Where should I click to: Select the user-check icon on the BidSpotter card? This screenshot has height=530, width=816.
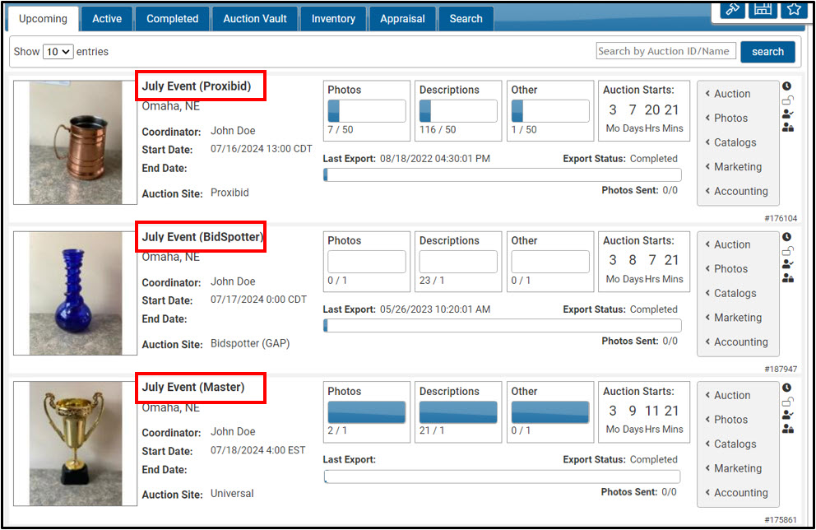[x=786, y=263]
